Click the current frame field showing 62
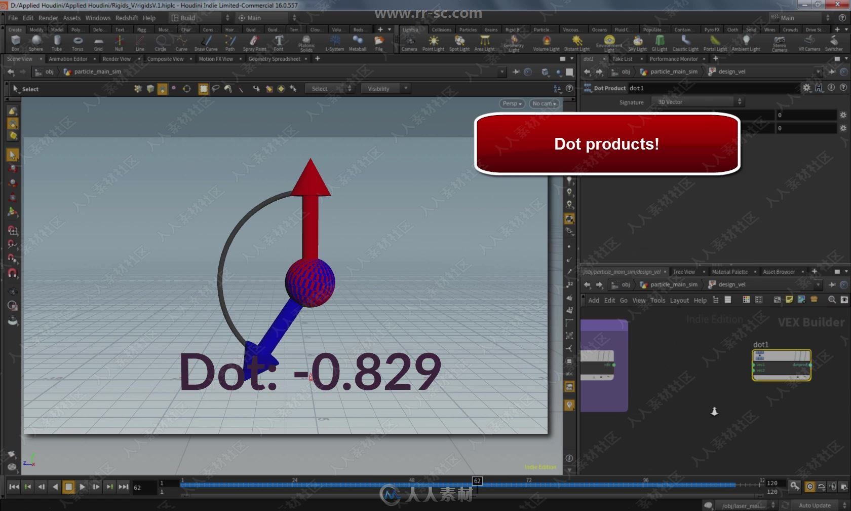The height and width of the screenshot is (511, 851). pyautogui.click(x=144, y=487)
